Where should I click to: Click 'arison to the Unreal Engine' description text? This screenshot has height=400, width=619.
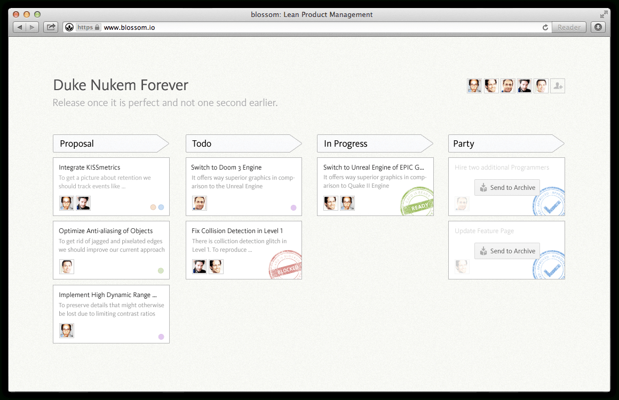[227, 186]
